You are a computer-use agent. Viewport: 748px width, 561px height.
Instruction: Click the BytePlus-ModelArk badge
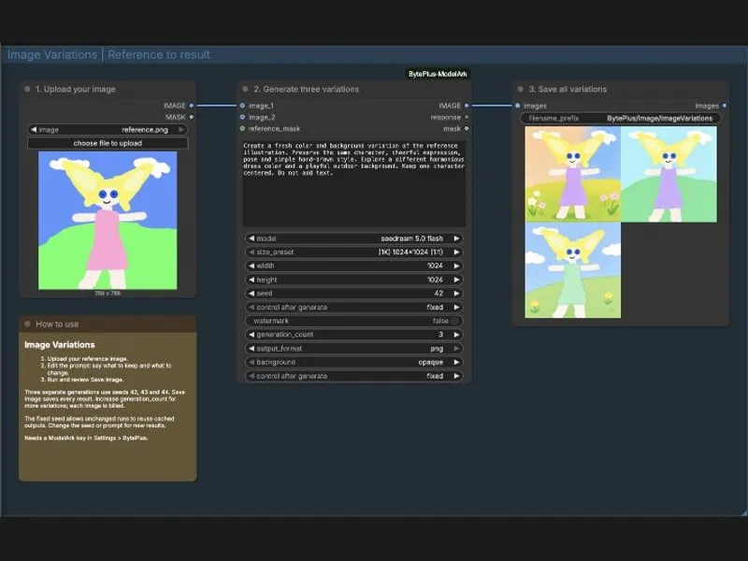click(x=438, y=74)
